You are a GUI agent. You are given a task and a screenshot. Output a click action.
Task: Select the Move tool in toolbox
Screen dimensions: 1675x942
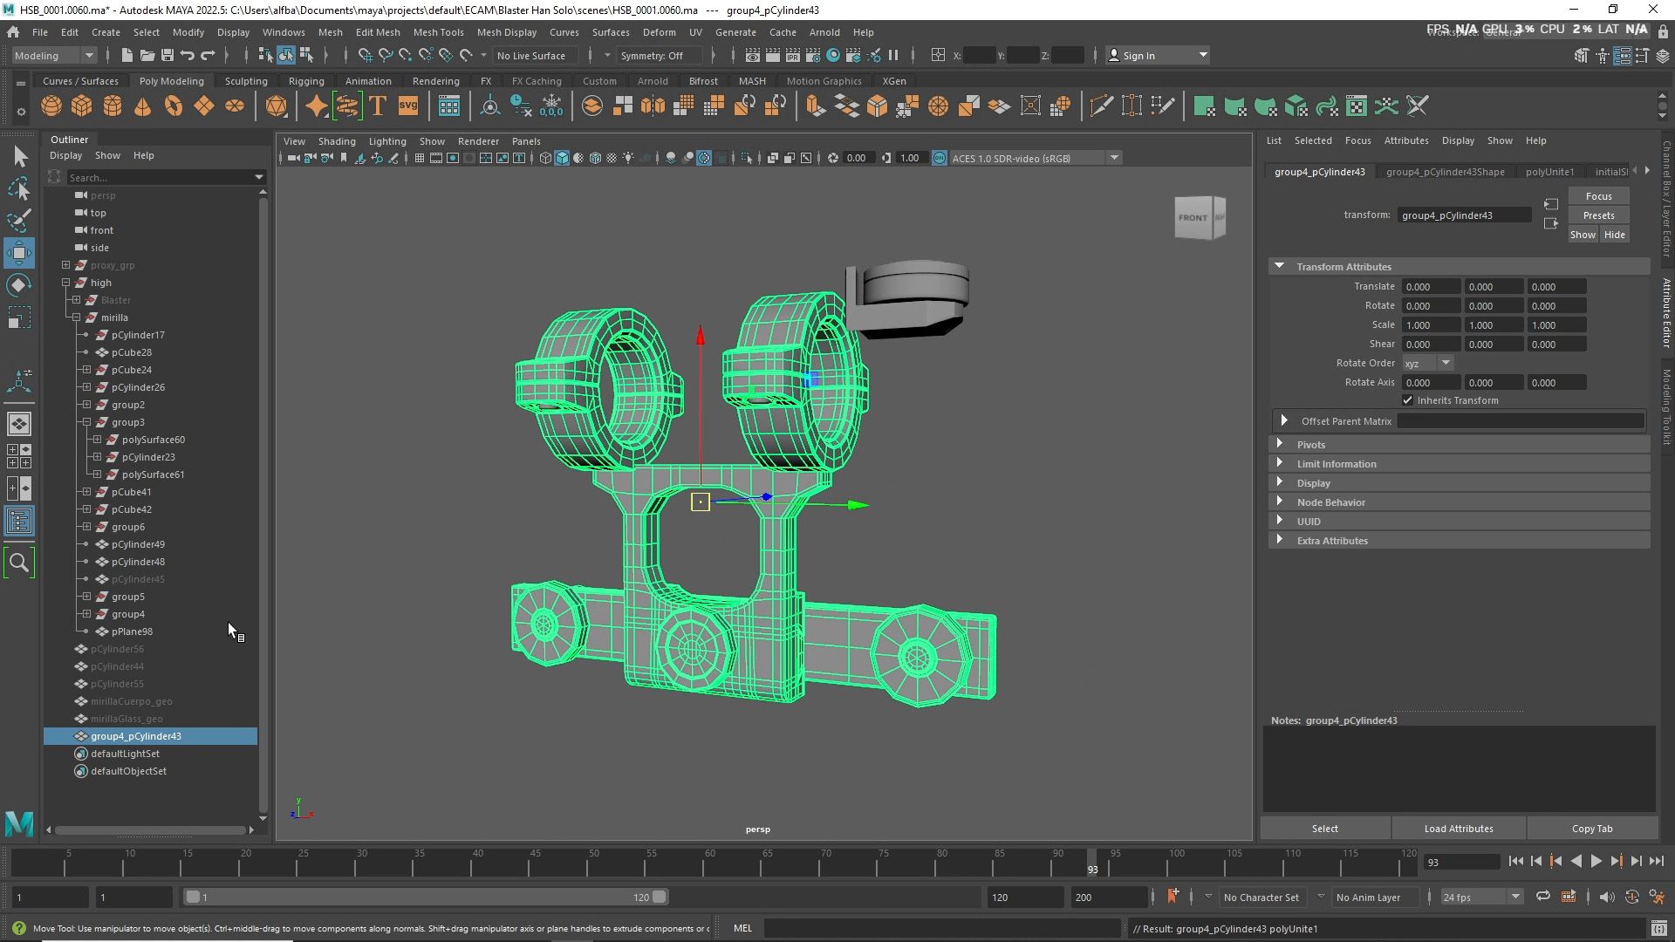[x=19, y=253]
